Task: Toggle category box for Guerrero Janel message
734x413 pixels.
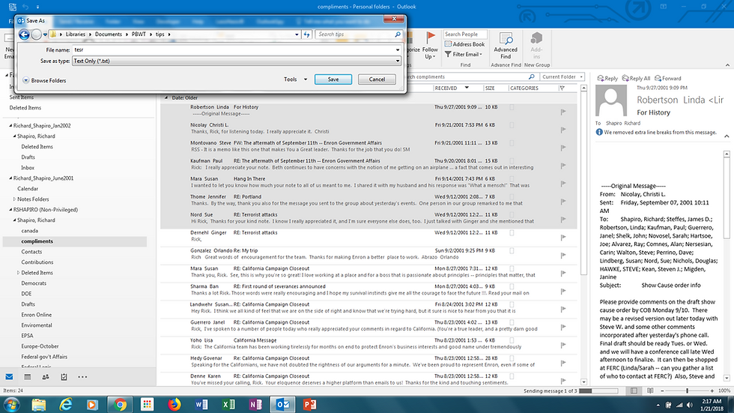Action: (x=512, y=322)
